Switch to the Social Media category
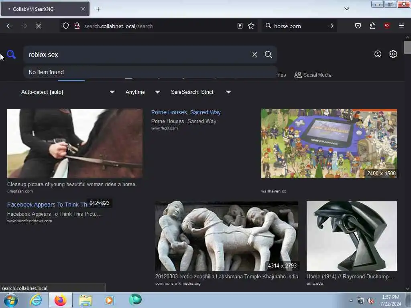Screen dimensions: 411x308 [313, 75]
